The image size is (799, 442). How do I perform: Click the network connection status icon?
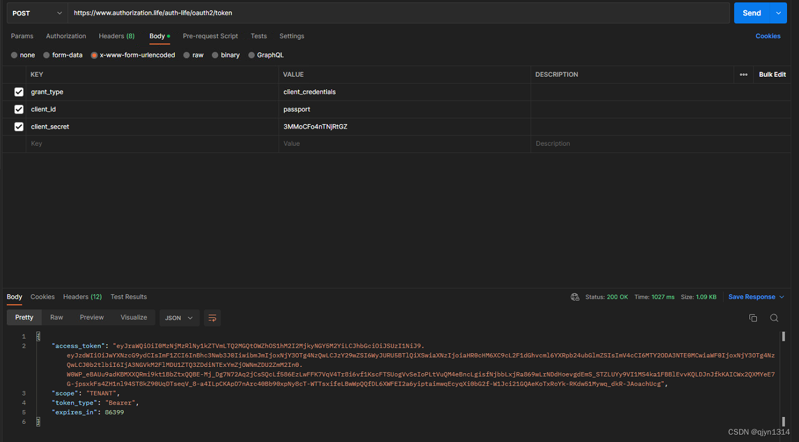574,296
